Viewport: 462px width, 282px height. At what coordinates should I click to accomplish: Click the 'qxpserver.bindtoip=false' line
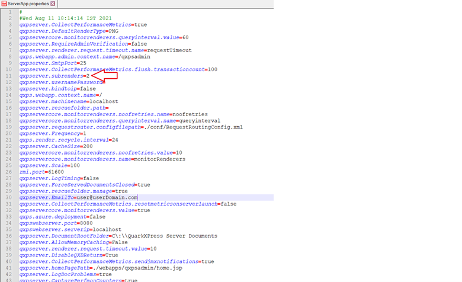coord(57,89)
